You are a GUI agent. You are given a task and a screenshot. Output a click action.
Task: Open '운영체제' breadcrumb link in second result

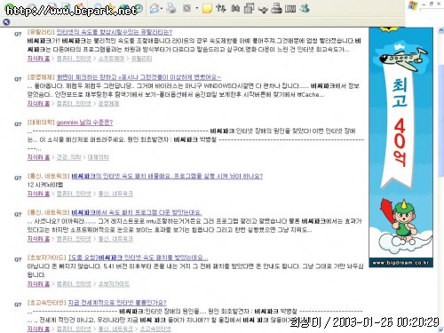pos(108,104)
